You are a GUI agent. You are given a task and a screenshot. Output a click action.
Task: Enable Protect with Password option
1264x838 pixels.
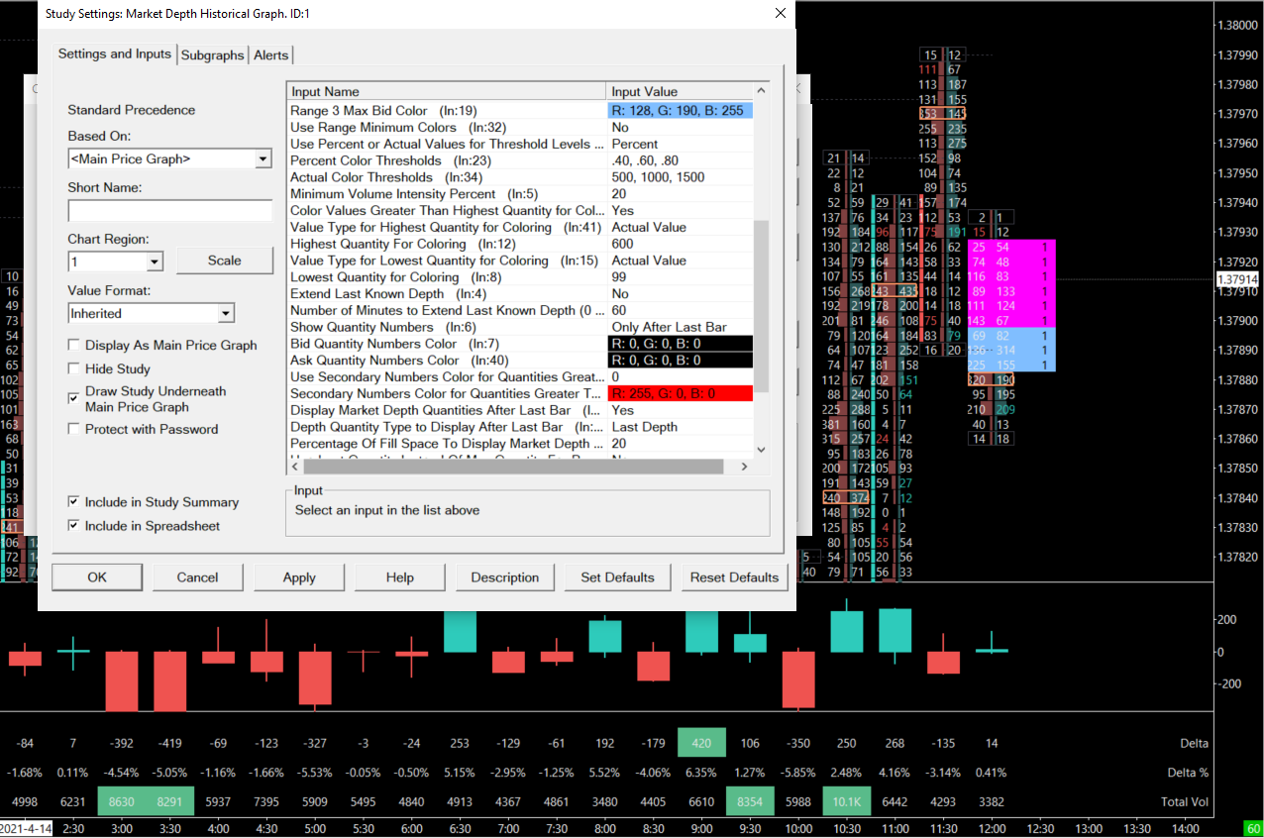coord(74,430)
